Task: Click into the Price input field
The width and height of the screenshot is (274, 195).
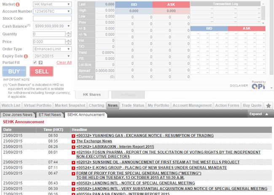Action: pyautogui.click(x=49, y=42)
